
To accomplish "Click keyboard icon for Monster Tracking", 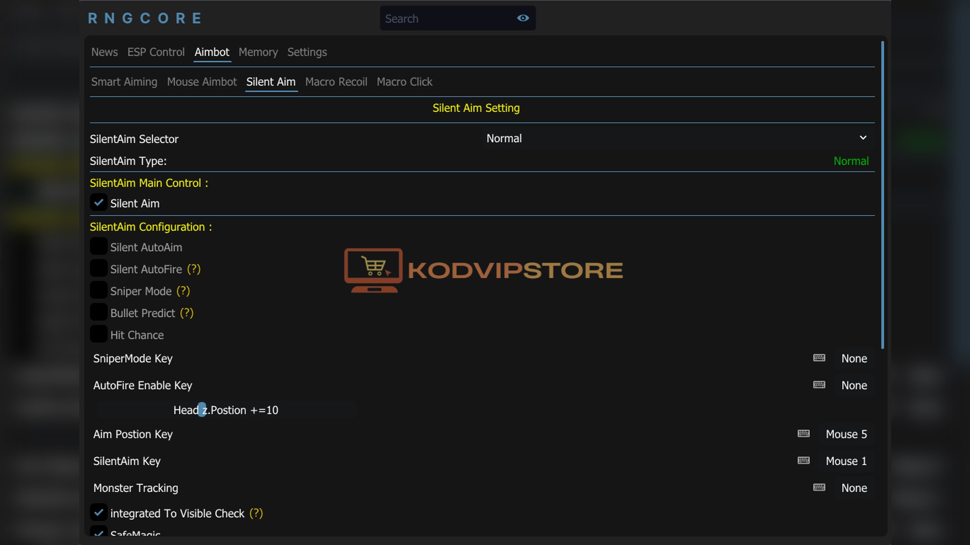I will [x=819, y=487].
